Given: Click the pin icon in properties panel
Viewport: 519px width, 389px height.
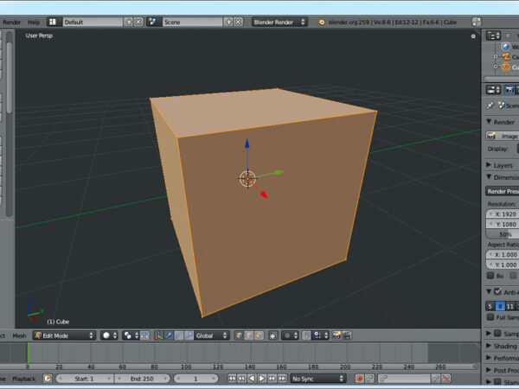Looking at the screenshot, I should (x=490, y=105).
